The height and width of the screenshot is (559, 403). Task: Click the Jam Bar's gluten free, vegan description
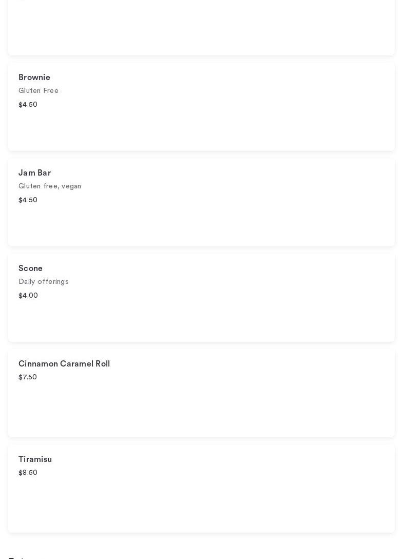coord(50,186)
